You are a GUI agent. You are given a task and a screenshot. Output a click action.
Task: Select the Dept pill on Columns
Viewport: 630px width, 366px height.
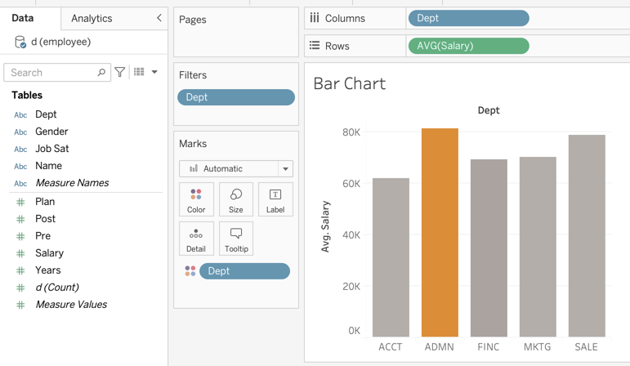coord(468,18)
